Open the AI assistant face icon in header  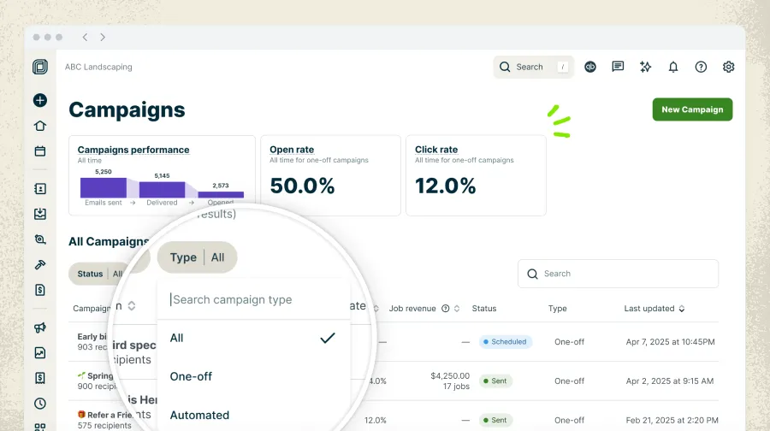click(x=590, y=67)
